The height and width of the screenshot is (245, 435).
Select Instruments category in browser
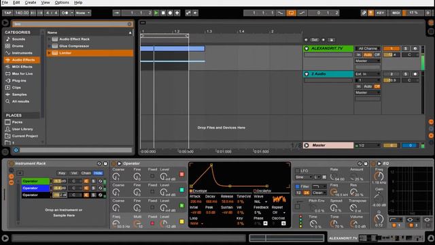(x=22, y=53)
